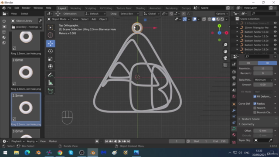Screen dimensions: 279x157
Task: Open timeline Playback popover
Action: pyautogui.click(x=17, y=141)
